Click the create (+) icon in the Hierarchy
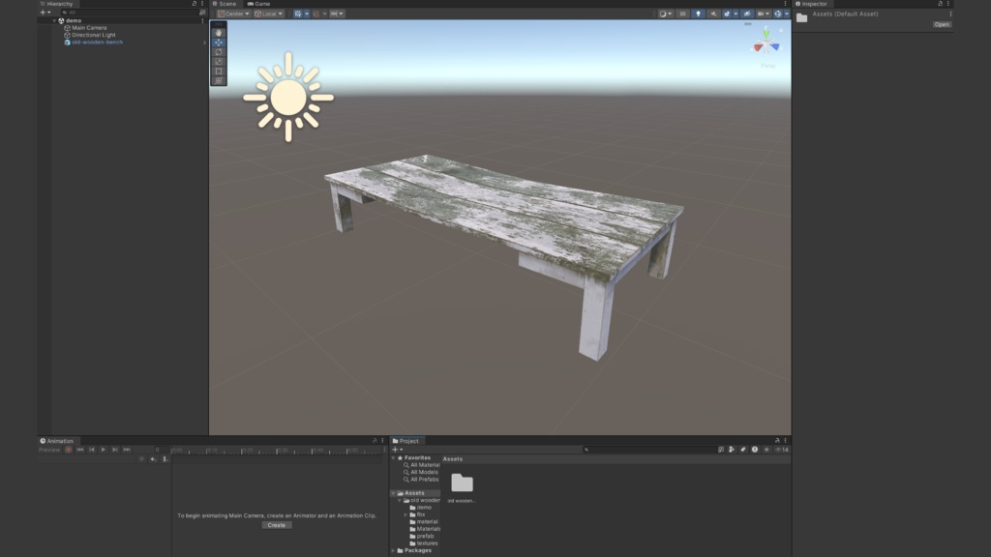This screenshot has height=557, width=991. coord(41,14)
